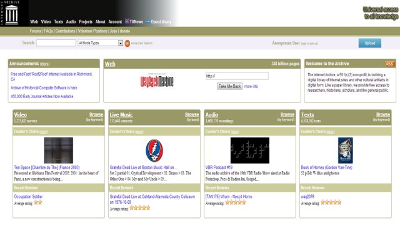The height and width of the screenshot is (225, 400).
Task: Open the Audio menu item
Action: 71,22
